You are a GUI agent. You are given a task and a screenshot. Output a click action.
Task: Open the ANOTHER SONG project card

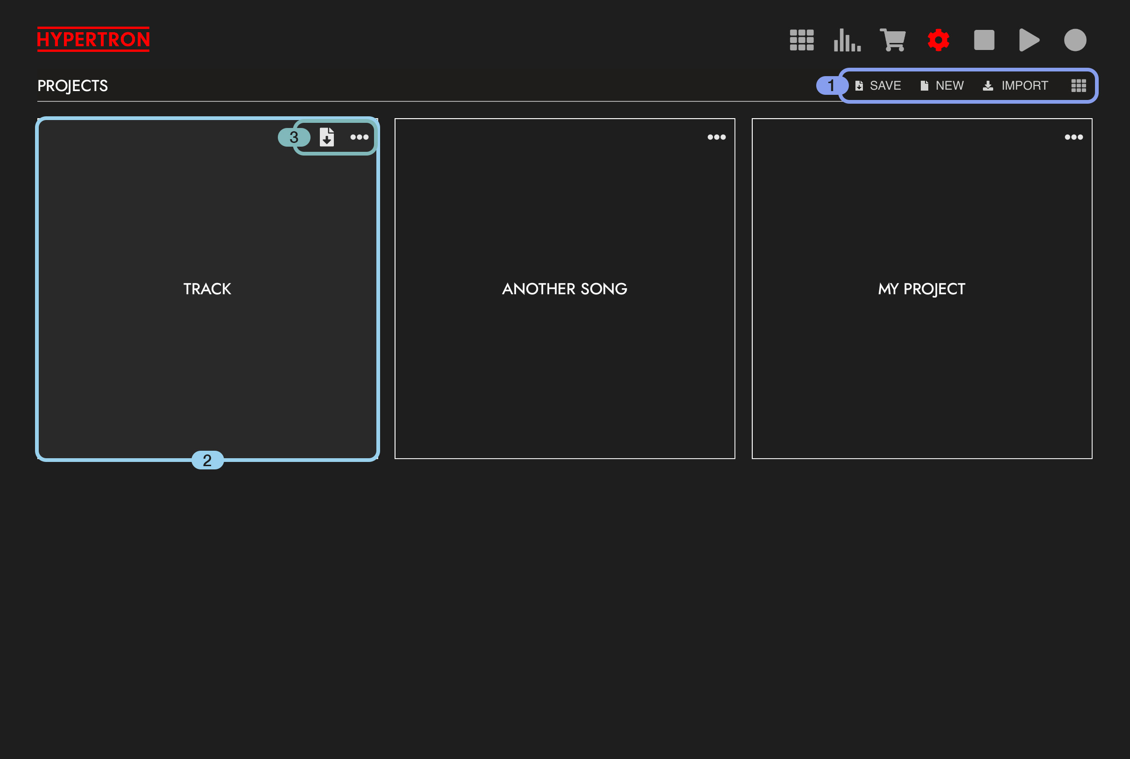pos(564,289)
